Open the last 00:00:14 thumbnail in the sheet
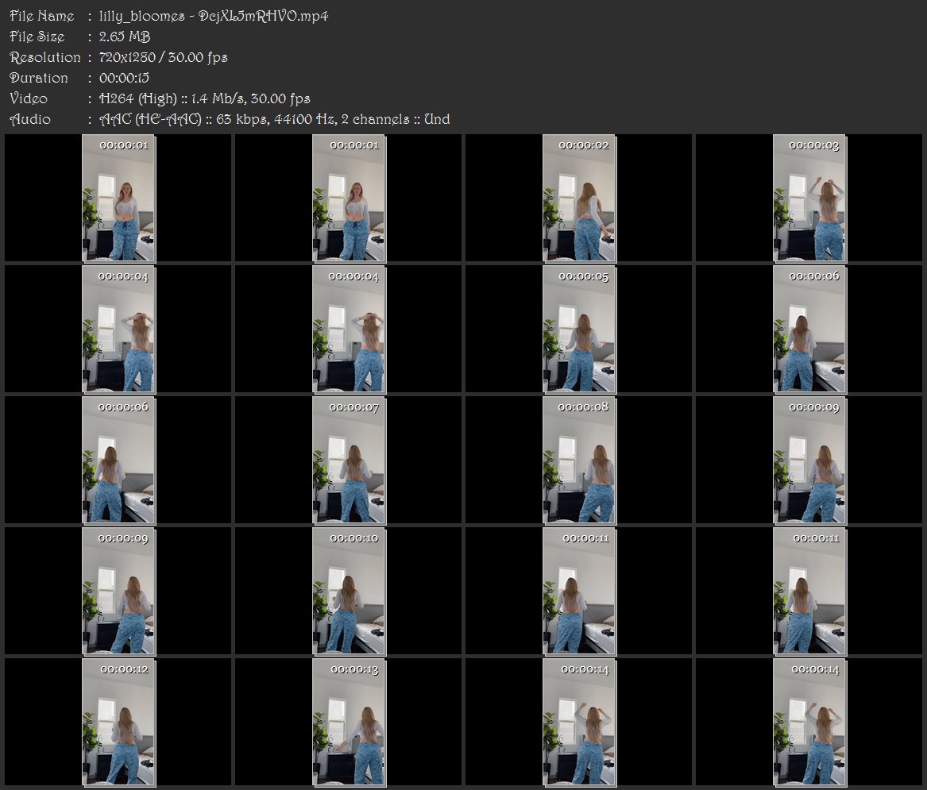 pyautogui.click(x=810, y=723)
